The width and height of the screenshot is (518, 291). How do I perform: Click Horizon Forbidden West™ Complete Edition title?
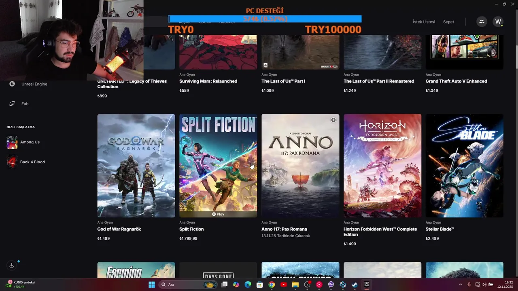click(x=380, y=232)
